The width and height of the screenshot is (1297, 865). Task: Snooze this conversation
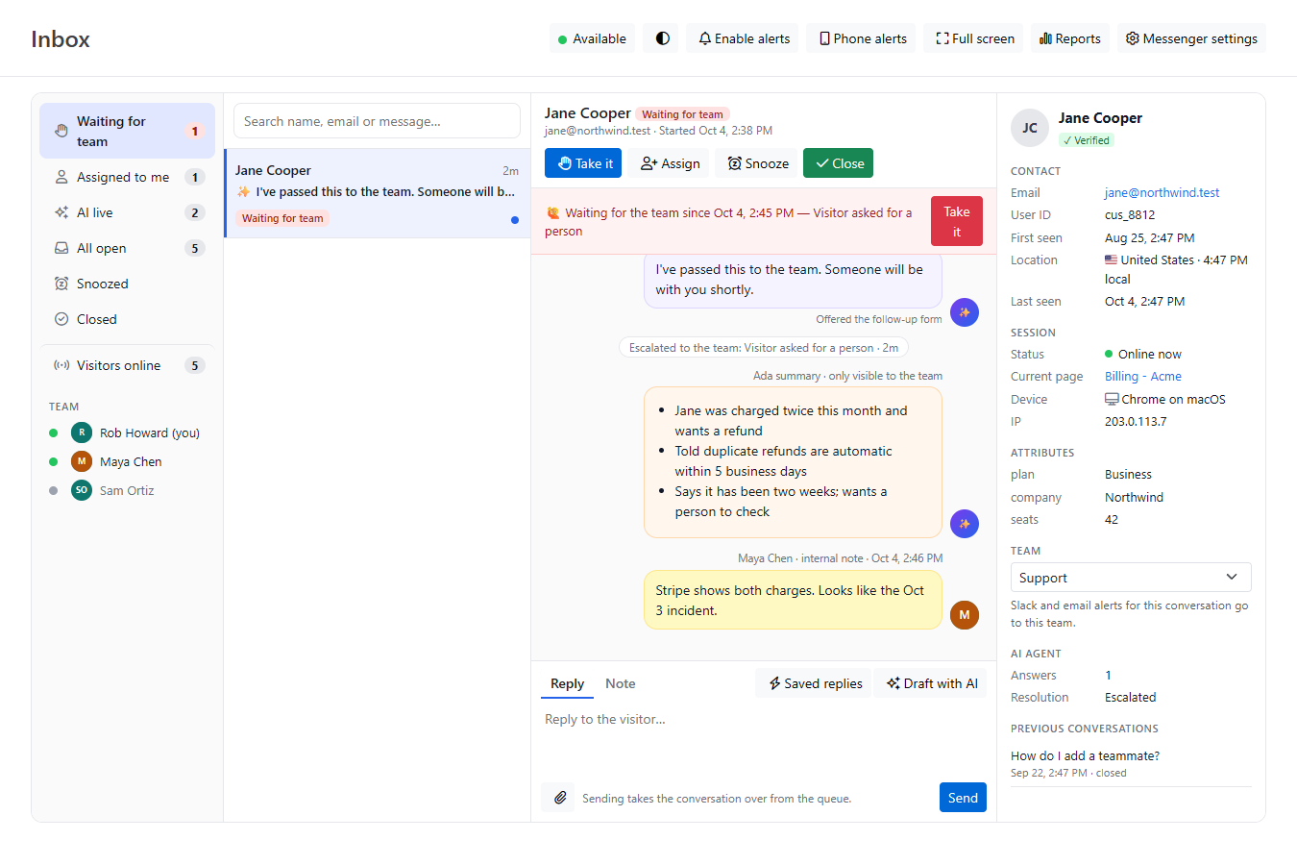pyautogui.click(x=757, y=163)
